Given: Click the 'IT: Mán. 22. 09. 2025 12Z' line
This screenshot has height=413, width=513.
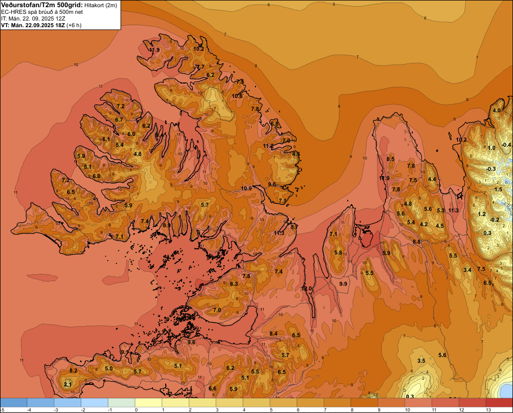Looking at the screenshot, I should click(33, 18).
